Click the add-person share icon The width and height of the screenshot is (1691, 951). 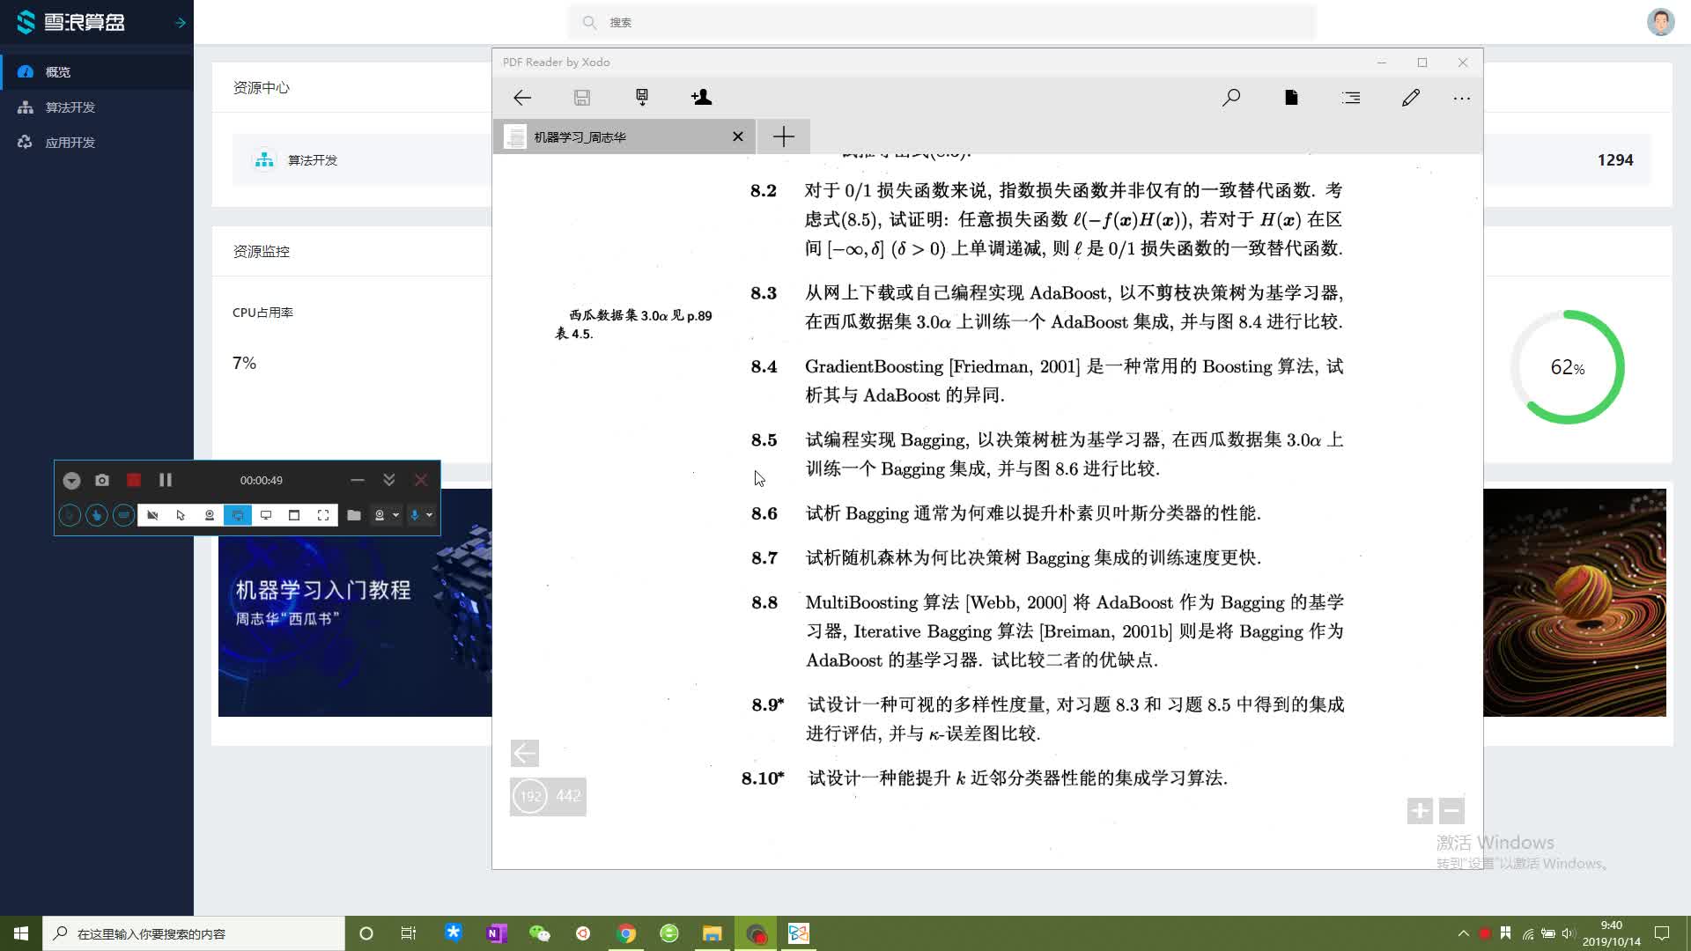click(x=701, y=98)
